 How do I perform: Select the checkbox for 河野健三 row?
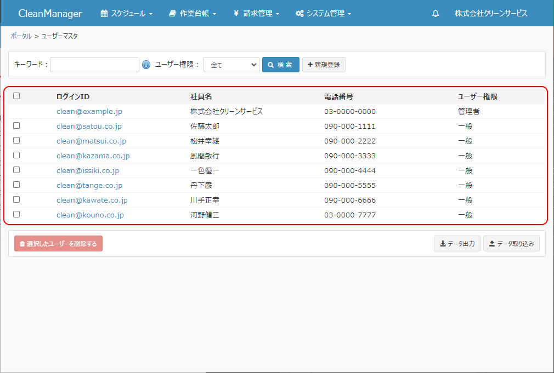click(x=16, y=214)
